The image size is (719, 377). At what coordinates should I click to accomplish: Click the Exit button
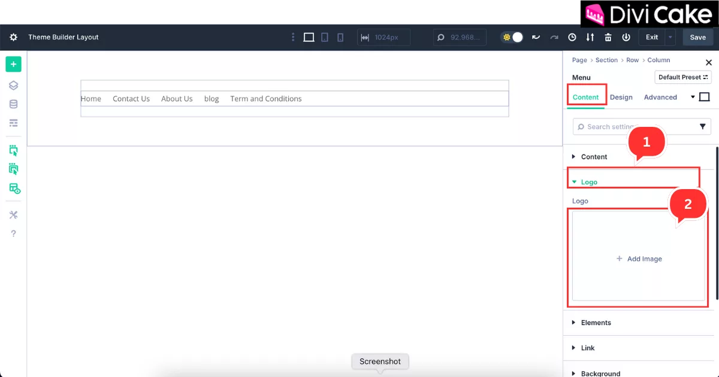(652, 37)
